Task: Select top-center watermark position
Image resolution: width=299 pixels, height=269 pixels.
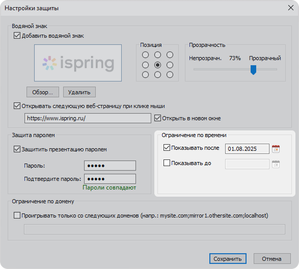Action: (157, 55)
